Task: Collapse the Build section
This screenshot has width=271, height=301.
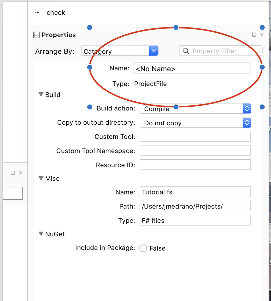Action: [41, 94]
